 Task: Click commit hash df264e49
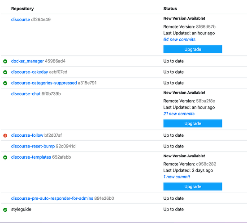click(x=41, y=20)
